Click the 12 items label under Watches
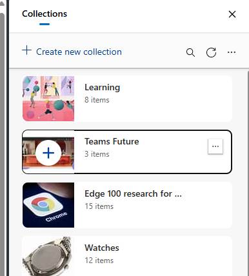 99,261
